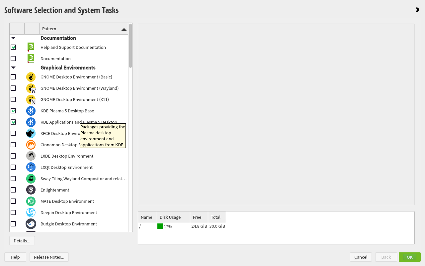Viewport: 425px width, 266px height.
Task: Click the Cinnamon Desktop Environment icon
Action: (x=31, y=145)
